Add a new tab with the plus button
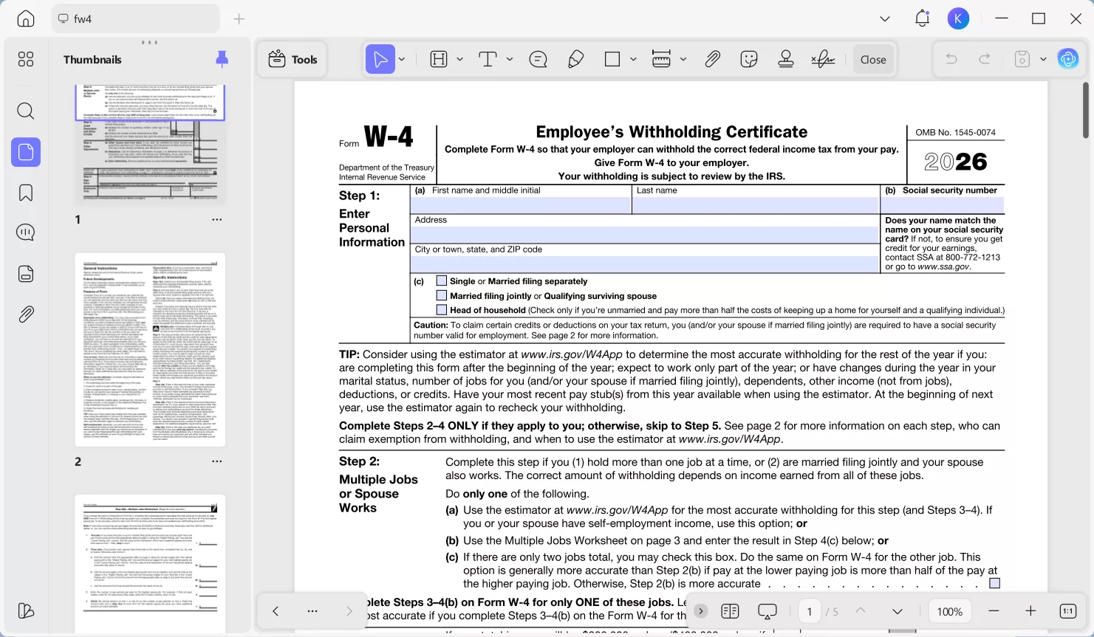The height and width of the screenshot is (637, 1094). 239,18
